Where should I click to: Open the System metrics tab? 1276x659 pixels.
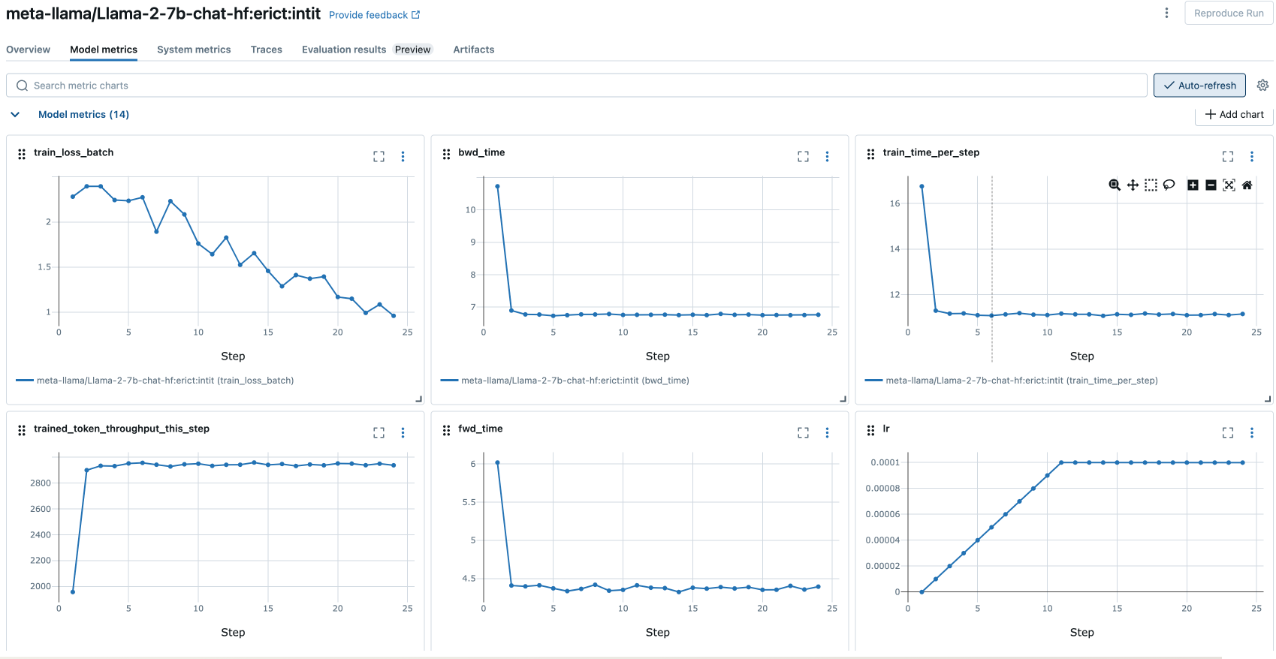point(194,50)
